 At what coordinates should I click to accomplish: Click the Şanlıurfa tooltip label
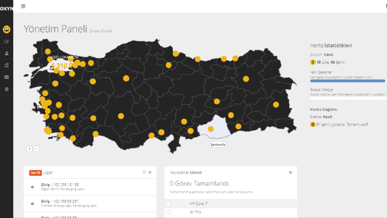pyautogui.click(x=218, y=144)
